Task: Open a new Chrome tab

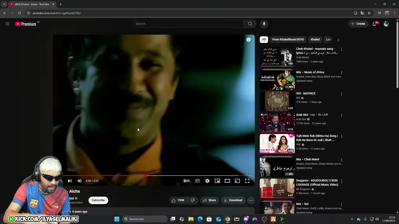Action: [x=60, y=4]
